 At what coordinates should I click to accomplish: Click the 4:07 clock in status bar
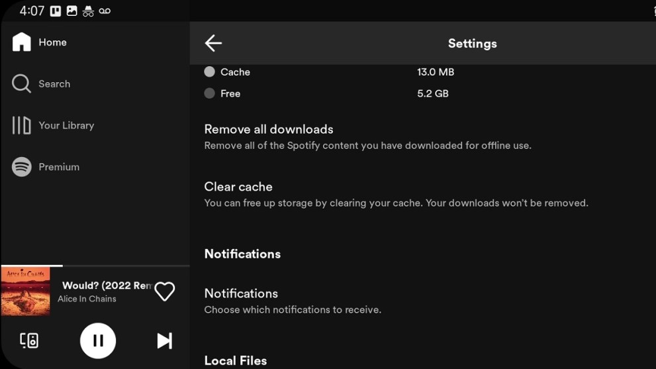pyautogui.click(x=32, y=11)
